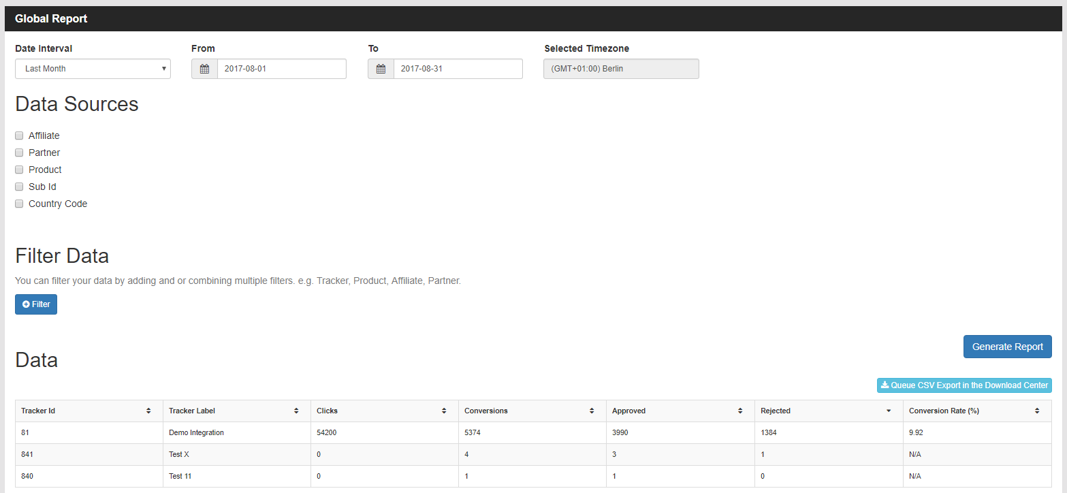Click the Selected Timezone Berlin field
Screen dimensions: 1067x493
click(x=621, y=69)
